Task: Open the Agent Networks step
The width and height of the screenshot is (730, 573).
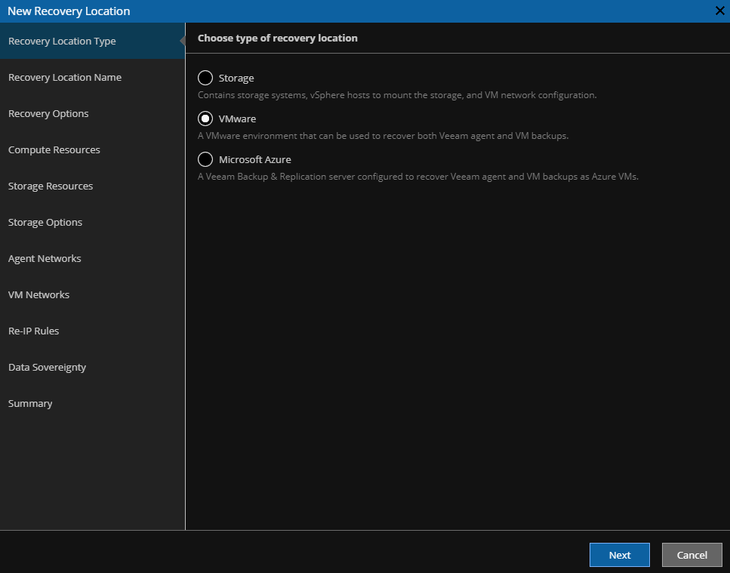Action: [93, 259]
